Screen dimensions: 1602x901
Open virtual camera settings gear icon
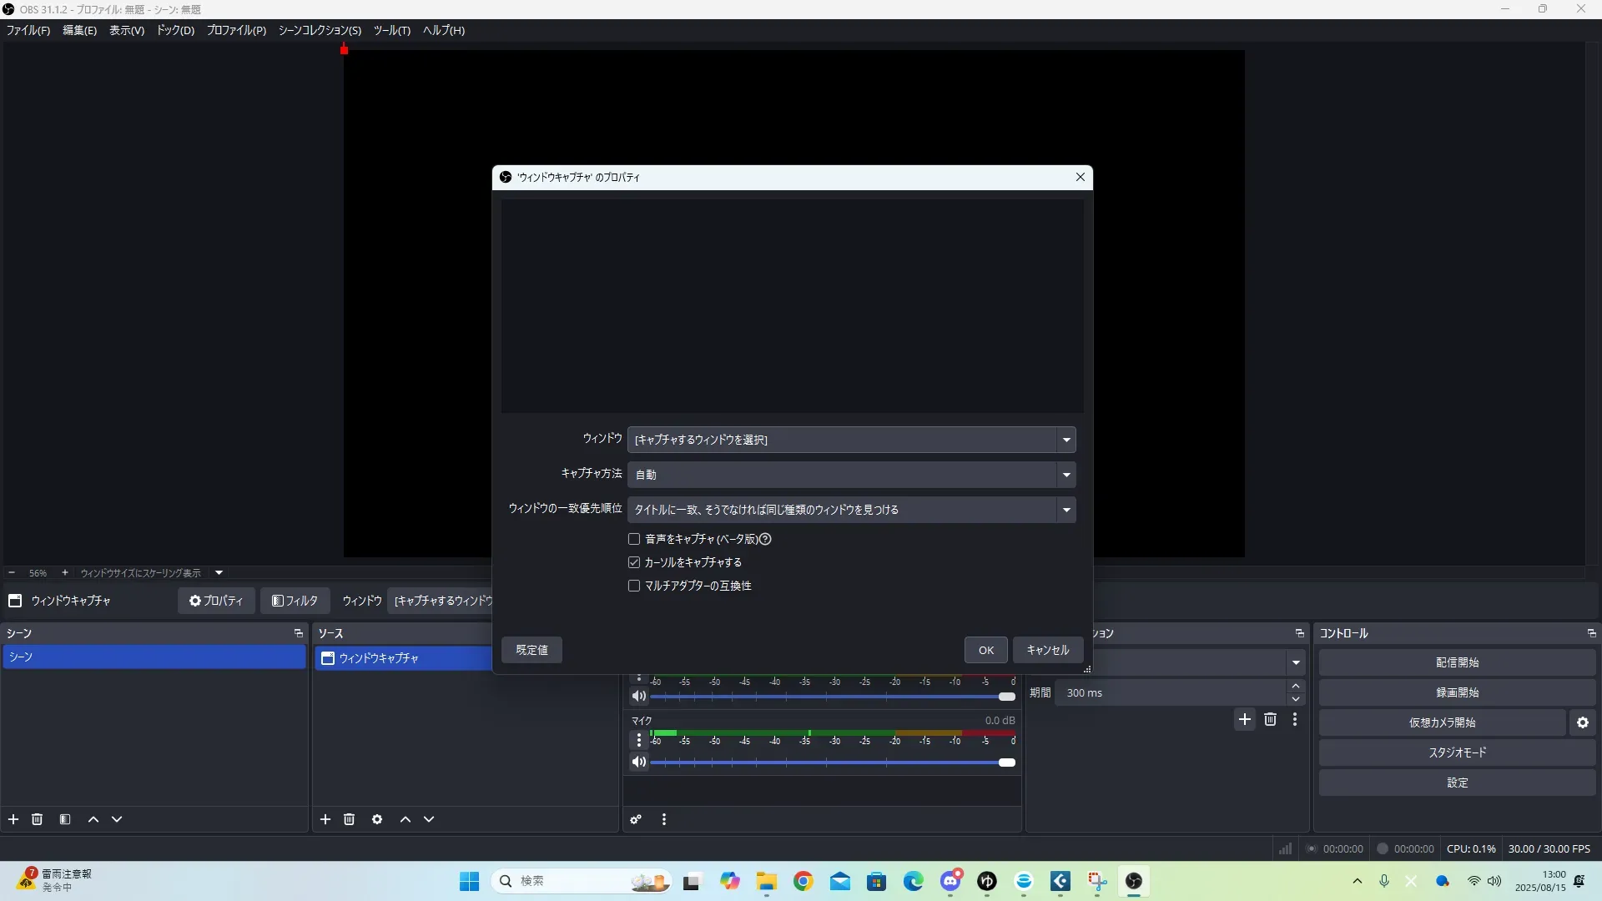(x=1583, y=722)
